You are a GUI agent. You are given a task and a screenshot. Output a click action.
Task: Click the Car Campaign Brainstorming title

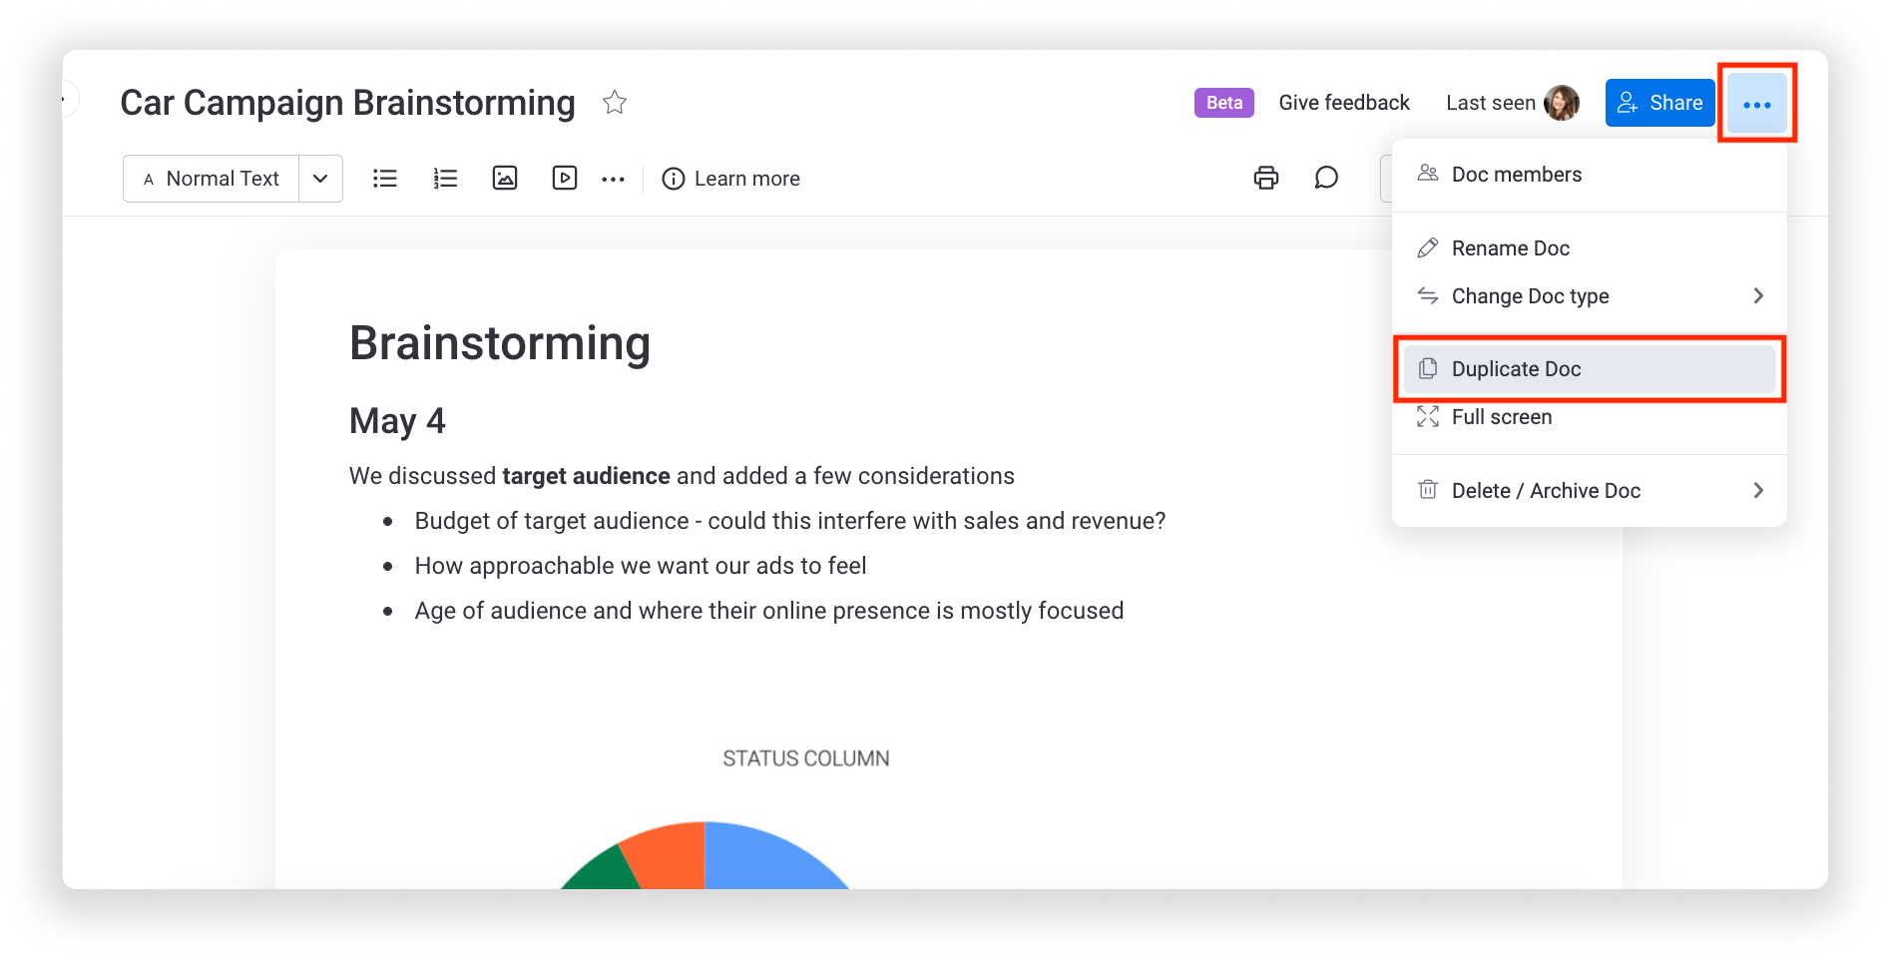pyautogui.click(x=347, y=103)
